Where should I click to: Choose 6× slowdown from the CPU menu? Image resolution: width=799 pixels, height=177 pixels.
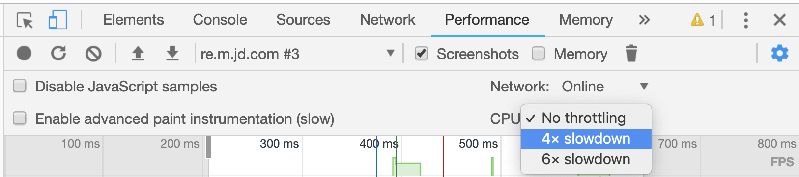[586, 159]
